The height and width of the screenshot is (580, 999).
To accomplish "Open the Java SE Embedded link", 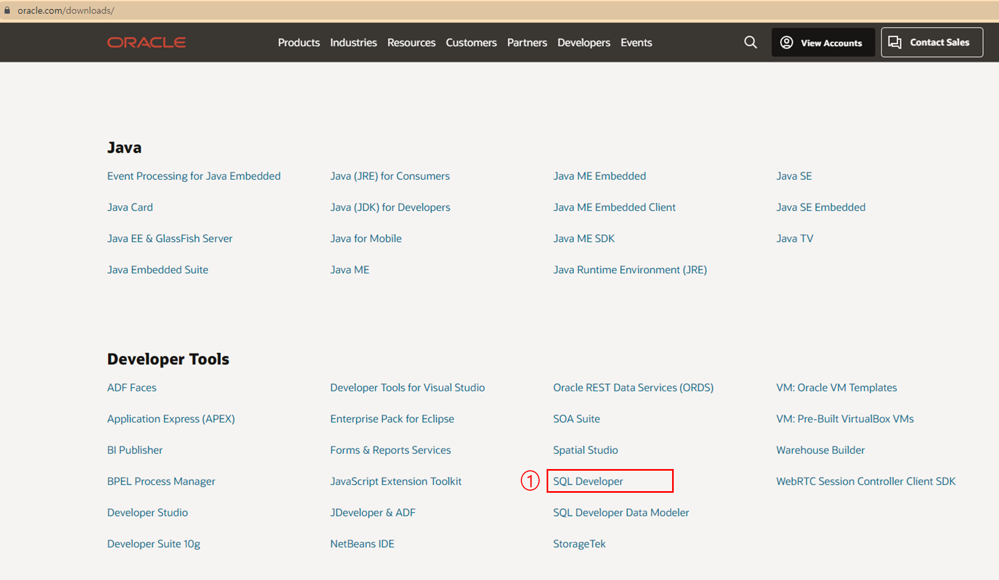I will [x=821, y=207].
